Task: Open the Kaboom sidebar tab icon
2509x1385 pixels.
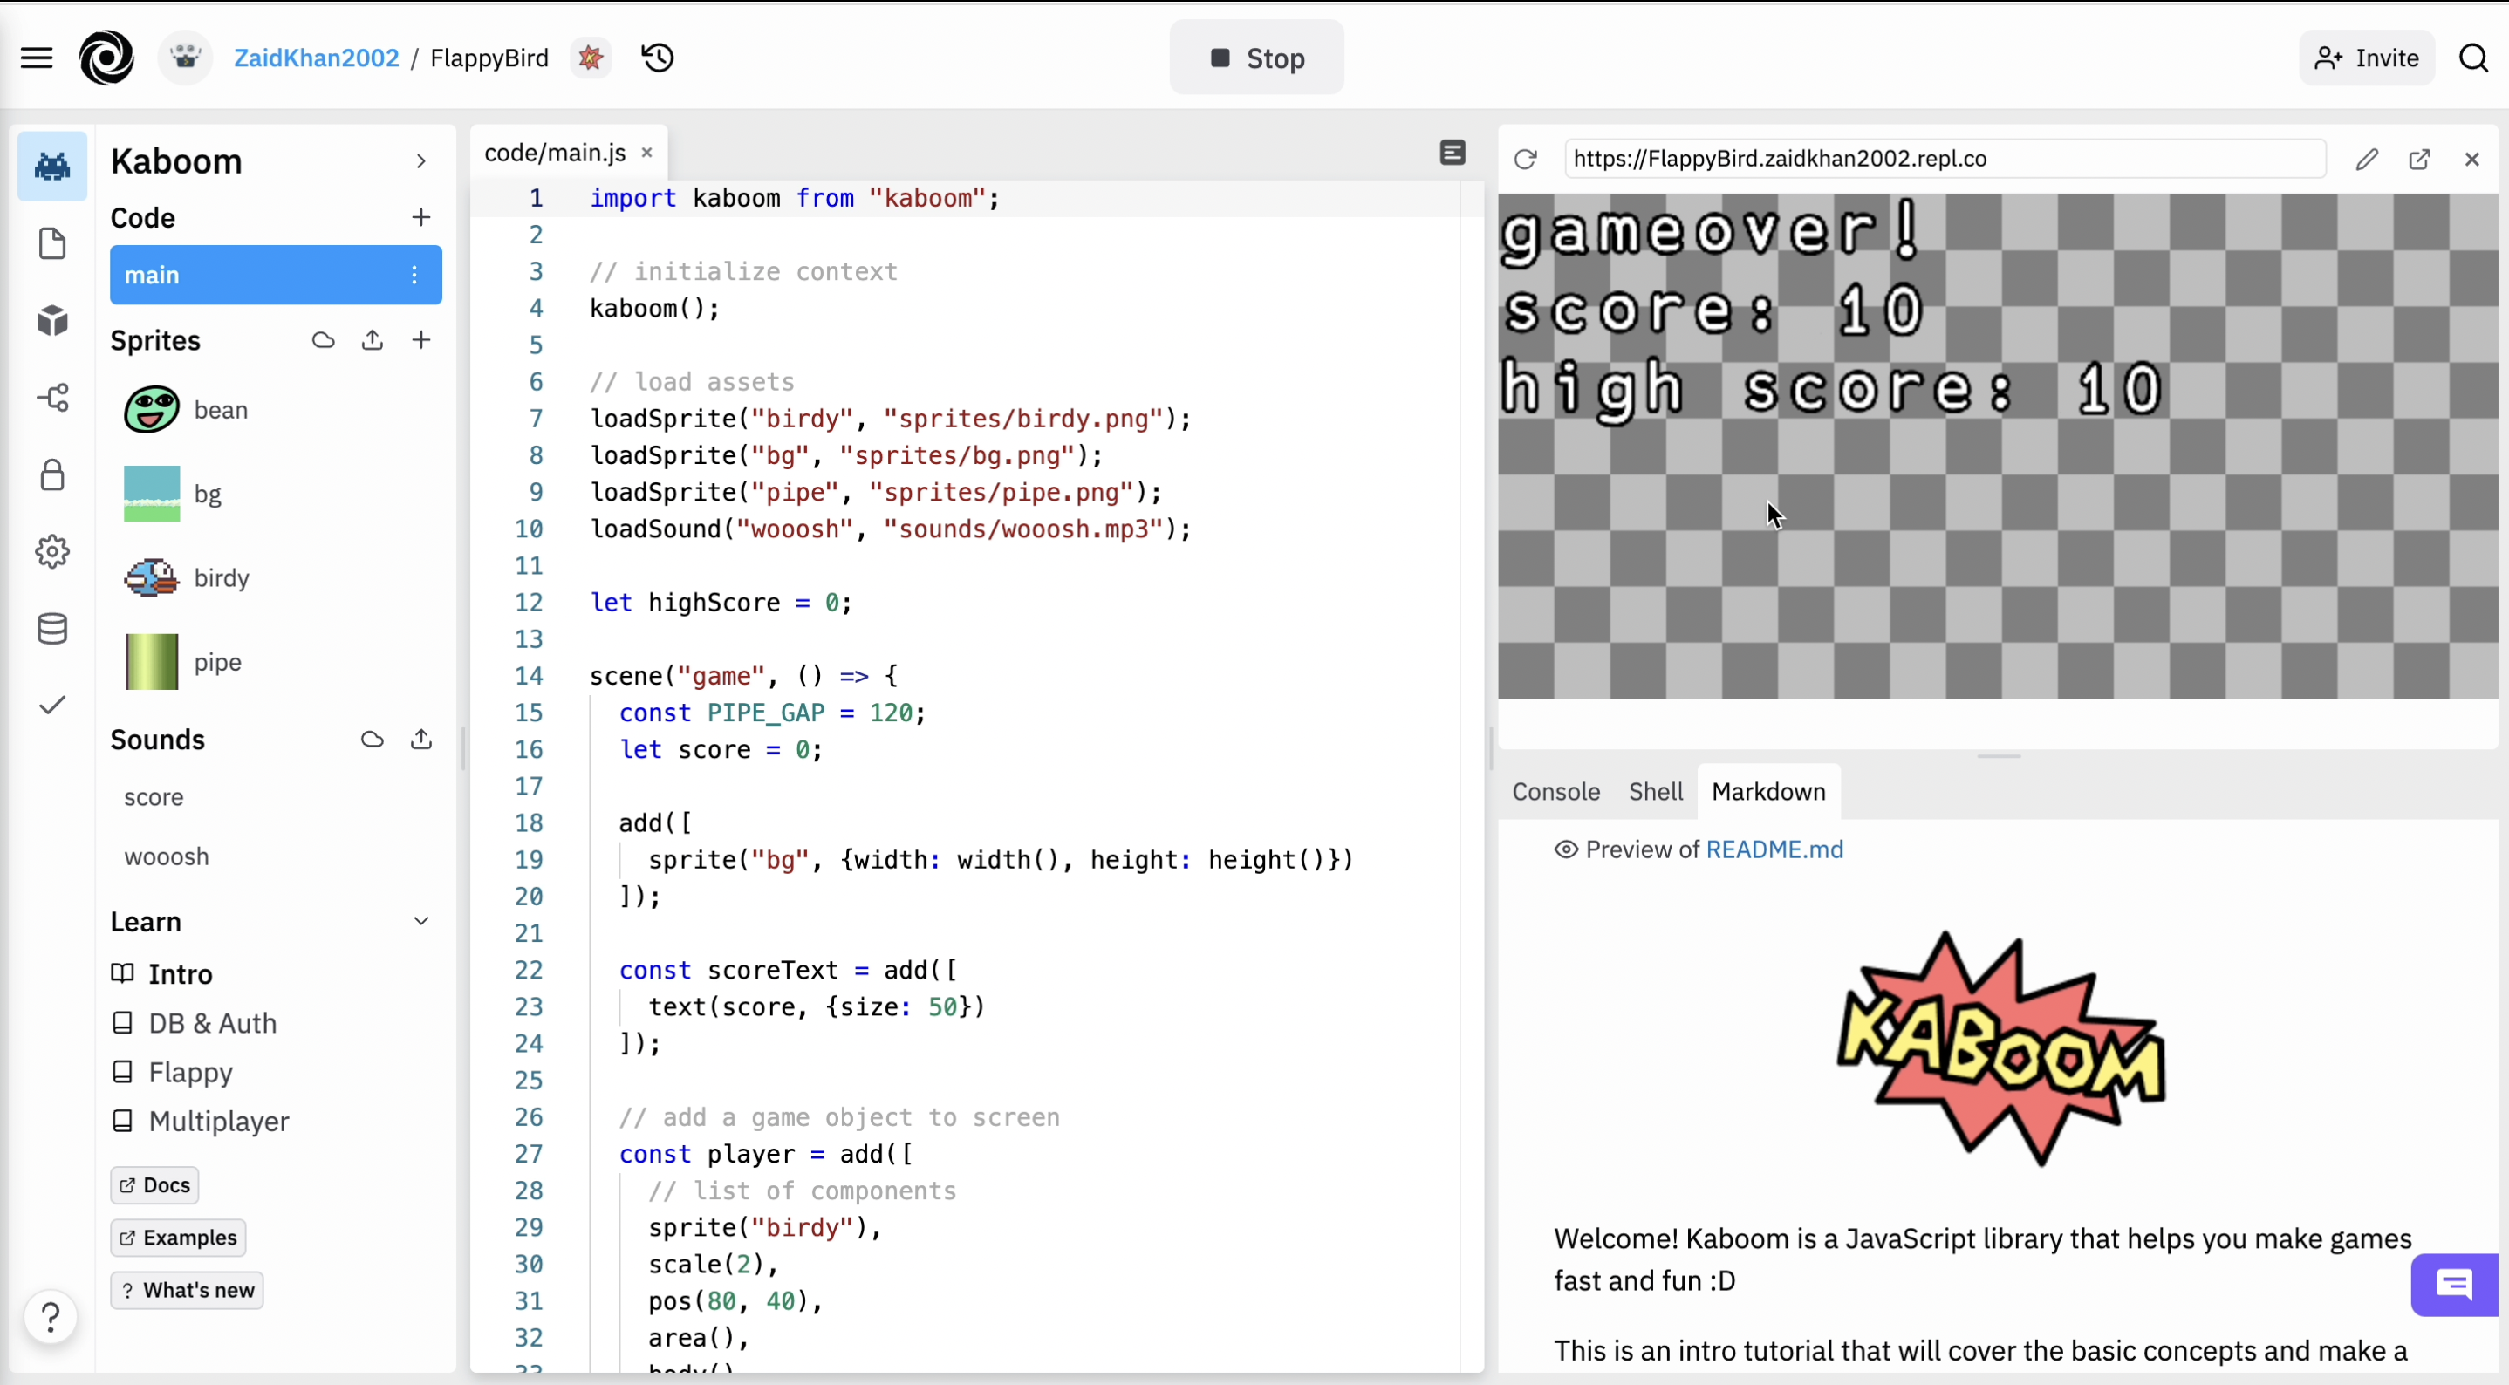Action: point(52,167)
